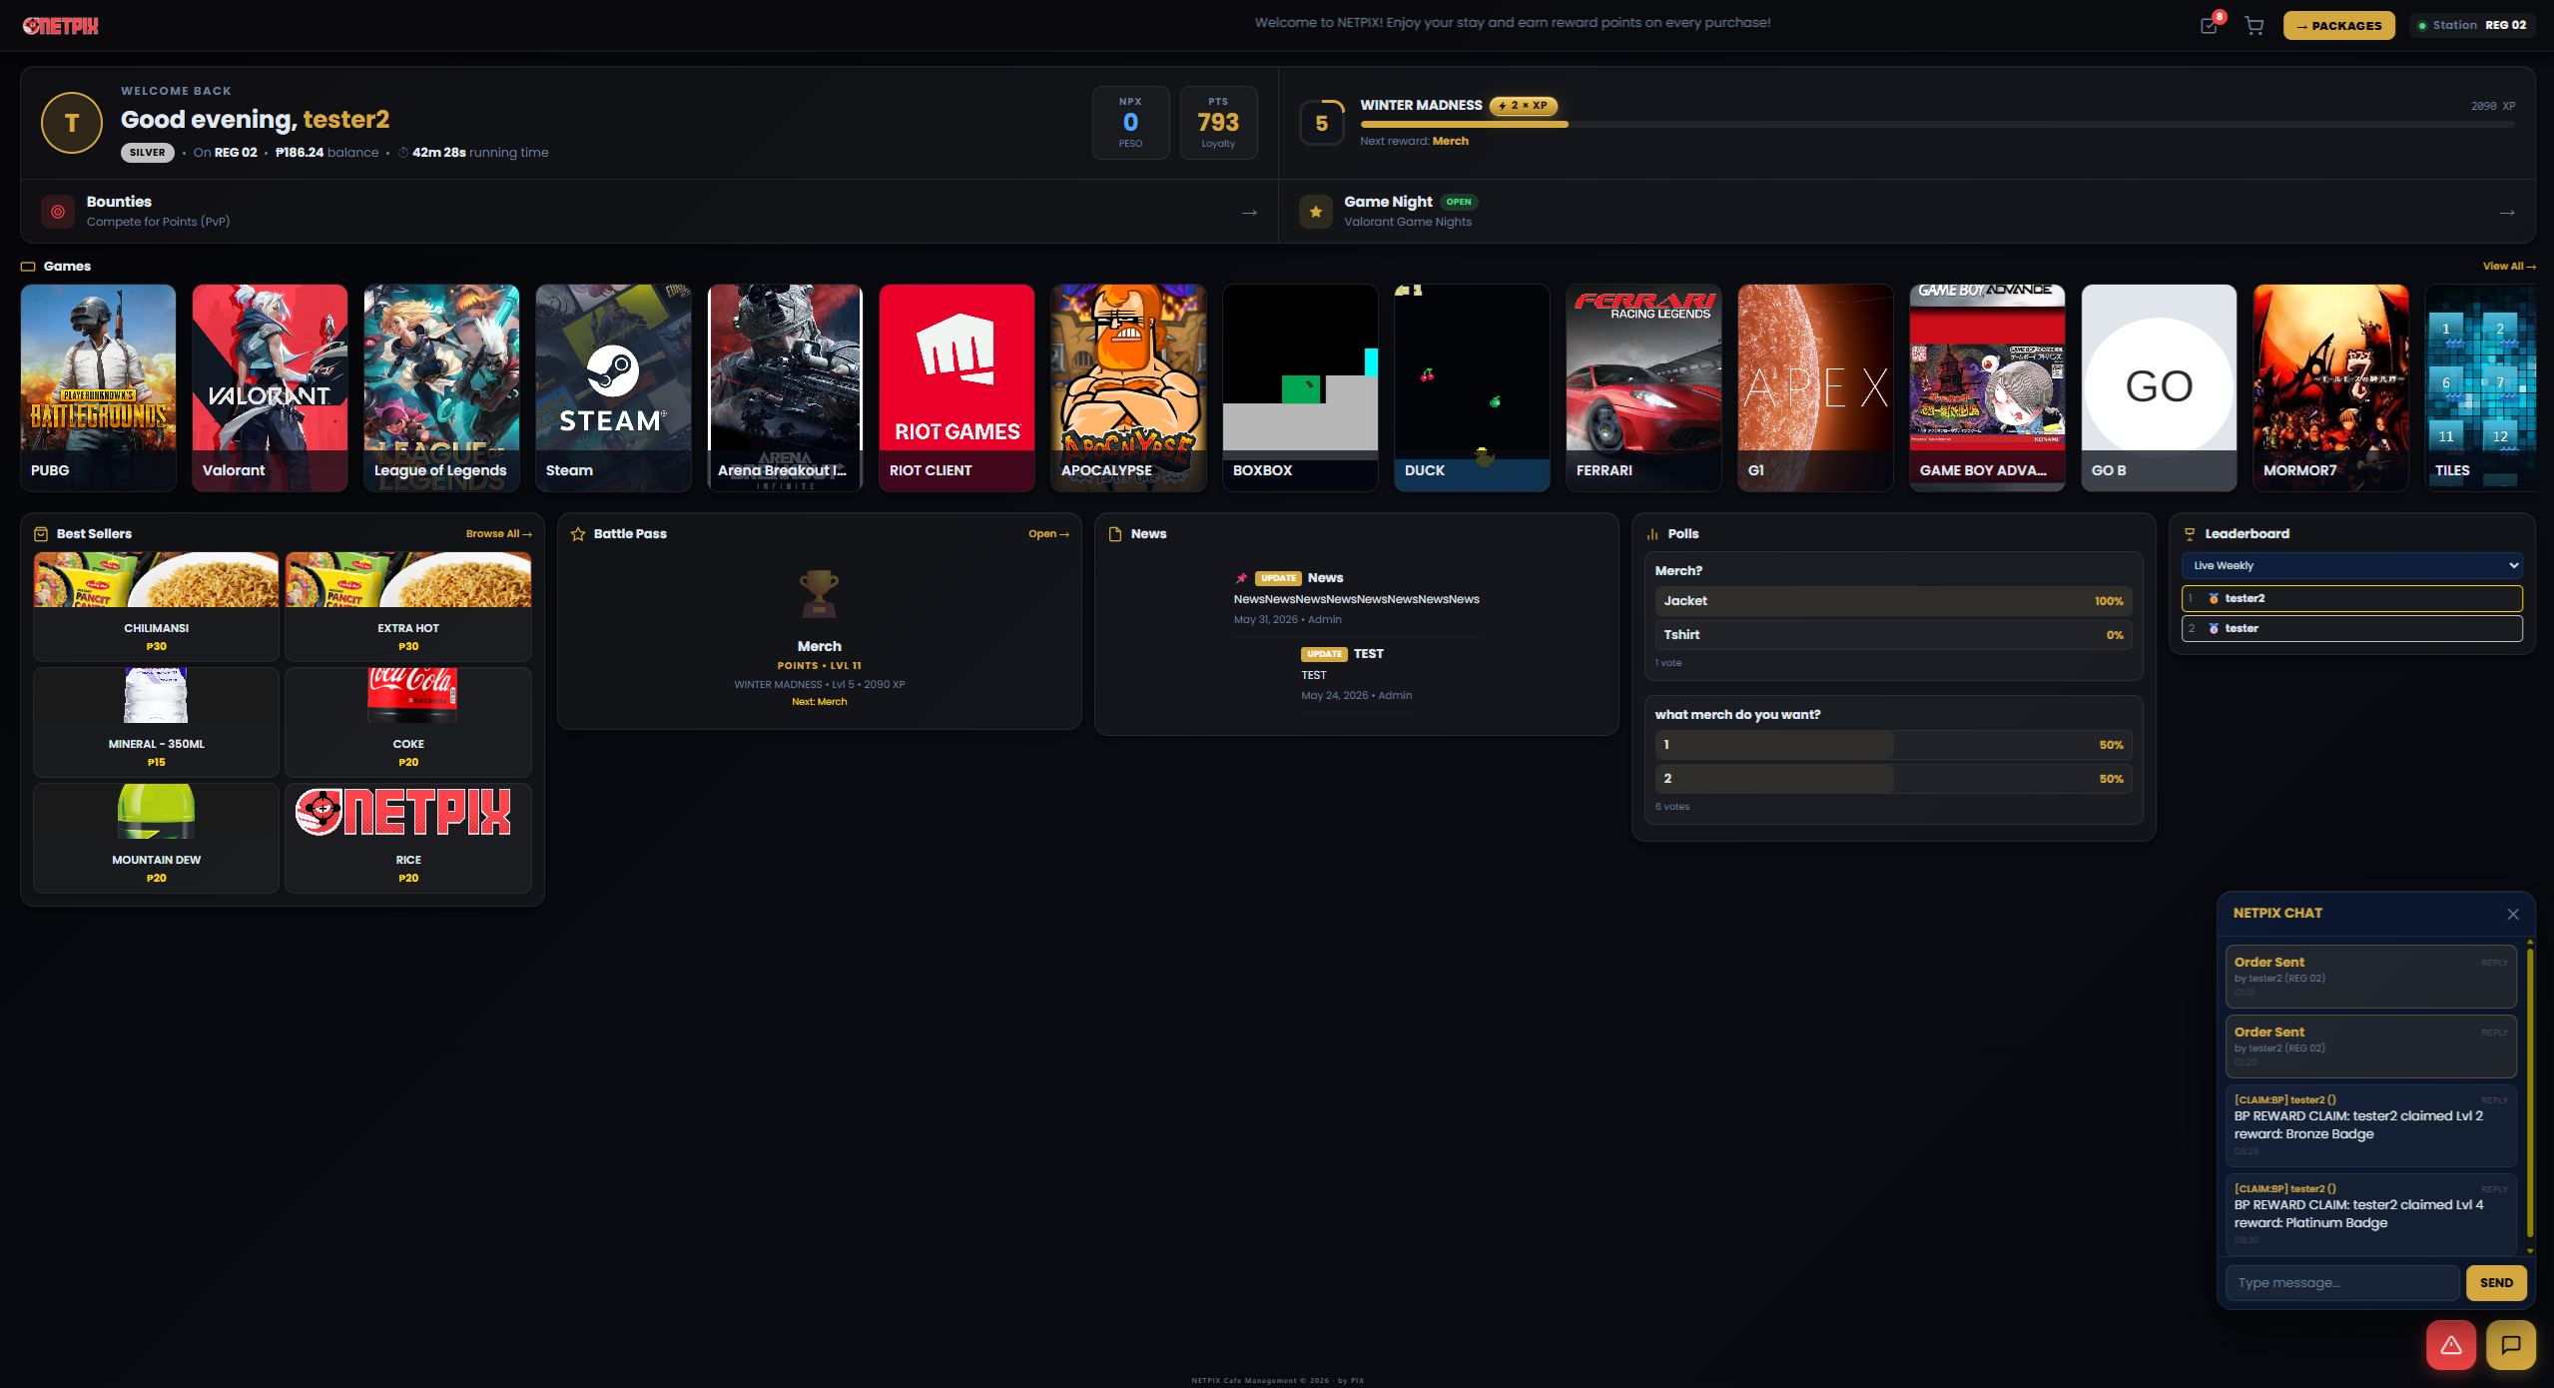Open the notifications icon with red badge

(x=2209, y=26)
